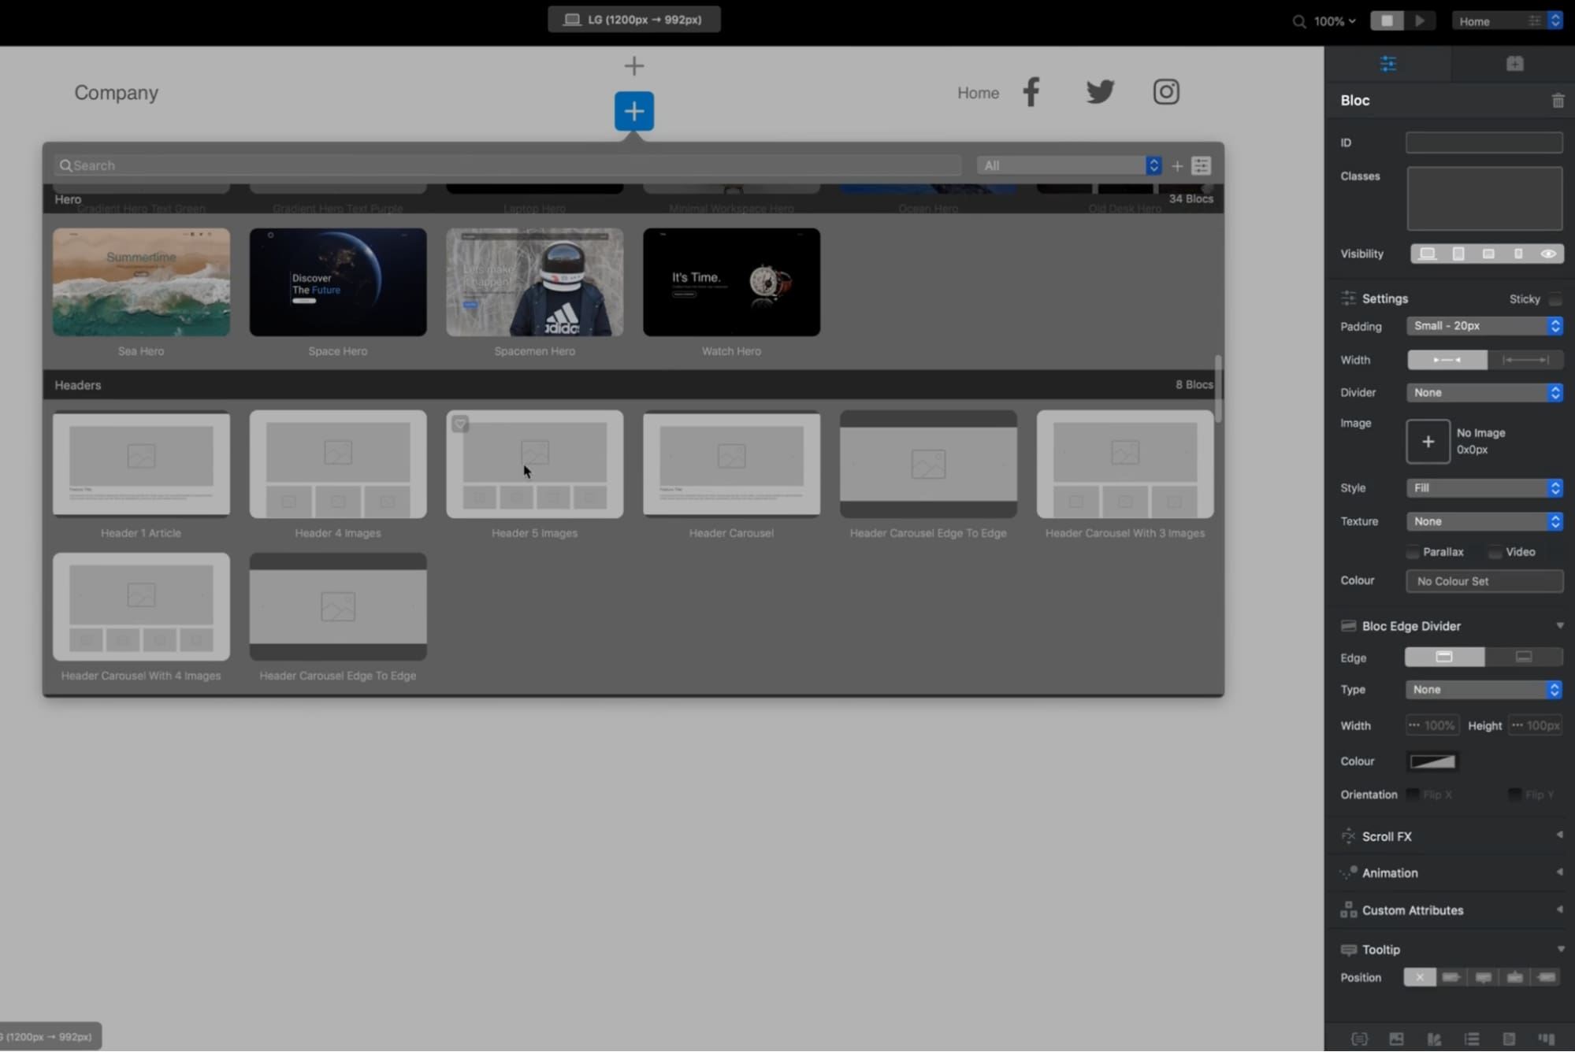Select tooltip position none (X)
1575x1052 pixels.
[x=1419, y=977]
